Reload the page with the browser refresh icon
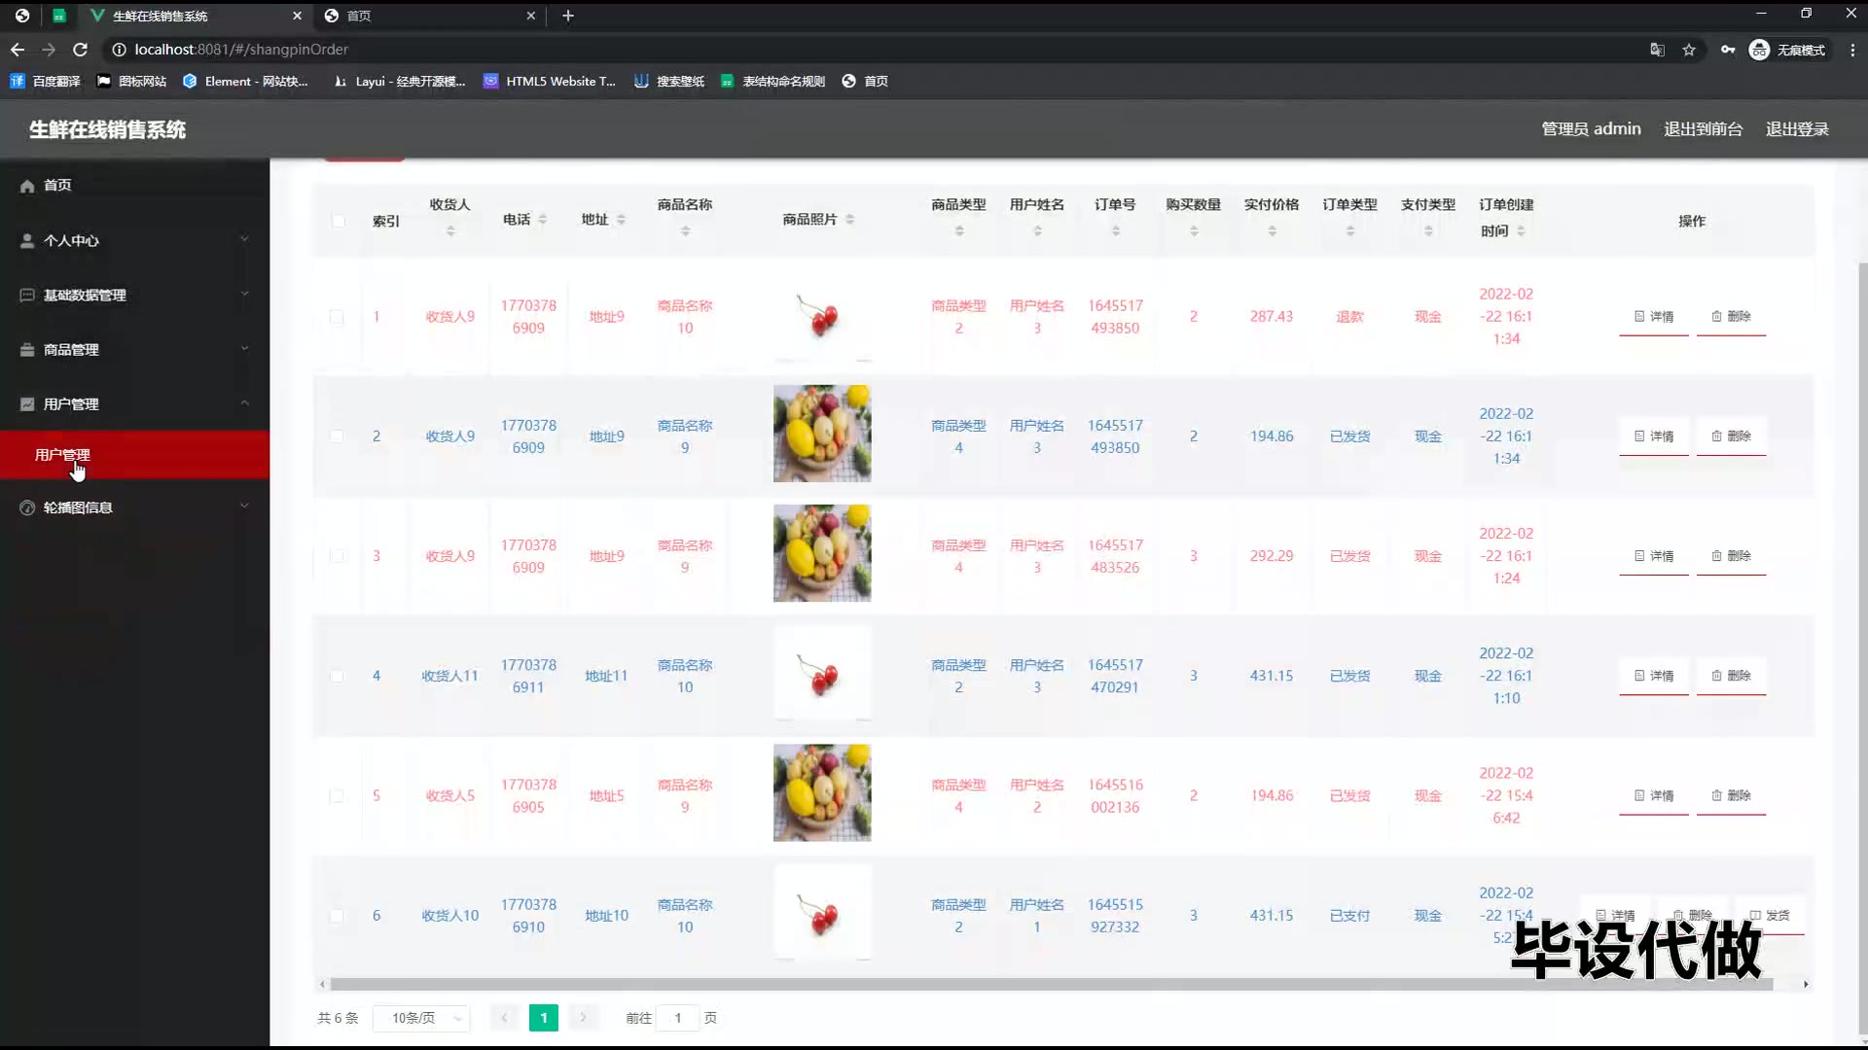Viewport: 1868px width, 1050px height. click(81, 50)
